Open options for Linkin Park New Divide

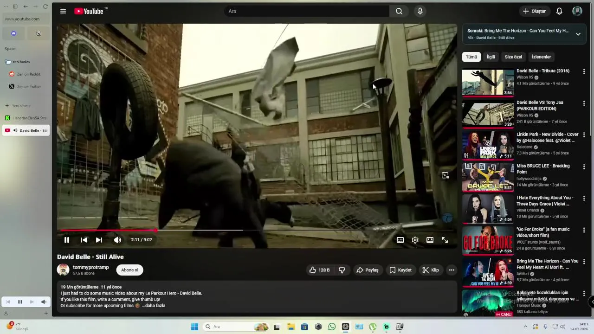tap(584, 135)
